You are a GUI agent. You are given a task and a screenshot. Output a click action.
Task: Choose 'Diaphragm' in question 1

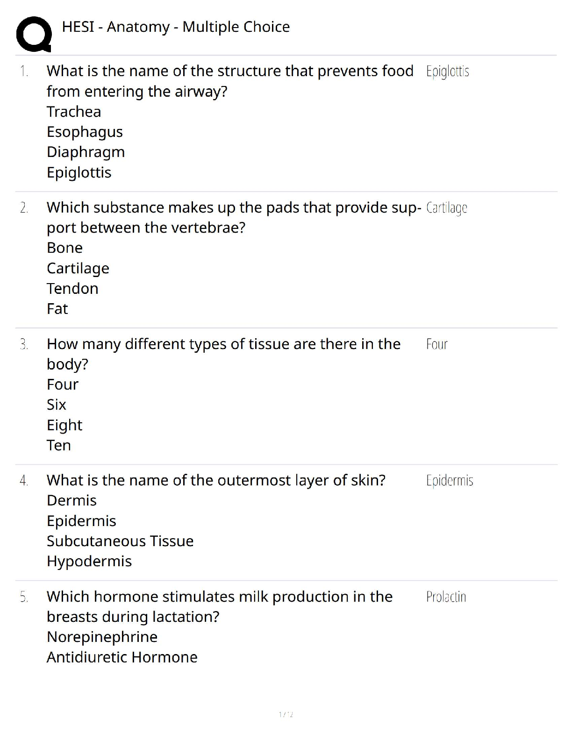[x=86, y=152]
